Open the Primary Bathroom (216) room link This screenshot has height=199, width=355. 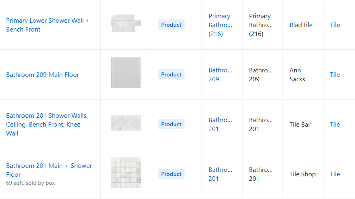(219, 25)
